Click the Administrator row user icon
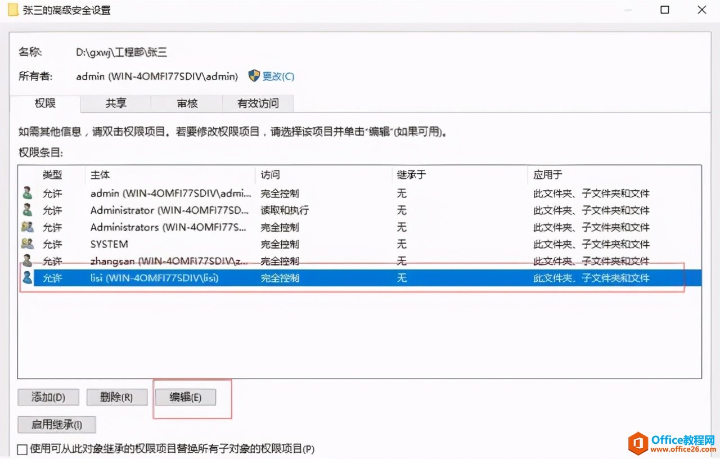720x459 pixels. tap(27, 210)
